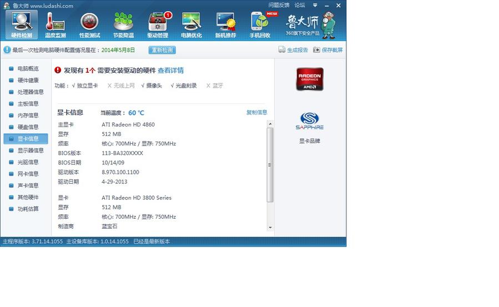
Task: Click the red warning exclamation icon
Action: click(x=58, y=70)
